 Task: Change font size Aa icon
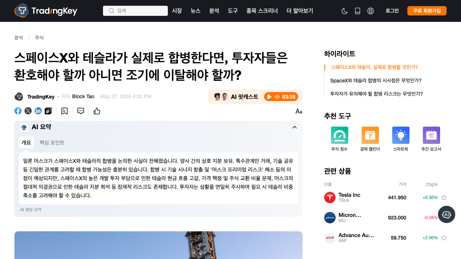tap(299, 111)
